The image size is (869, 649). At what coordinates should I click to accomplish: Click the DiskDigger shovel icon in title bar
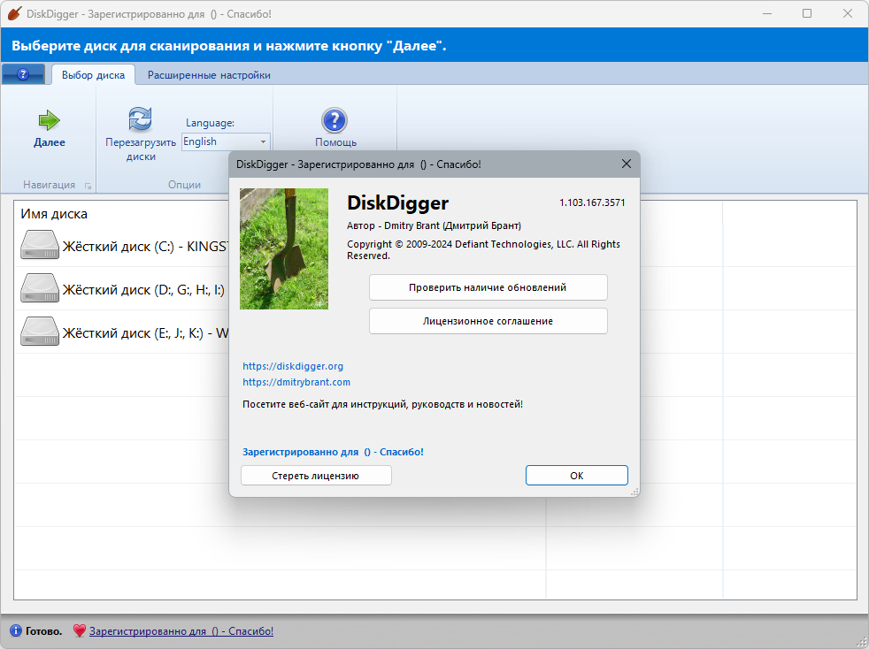pos(14,13)
